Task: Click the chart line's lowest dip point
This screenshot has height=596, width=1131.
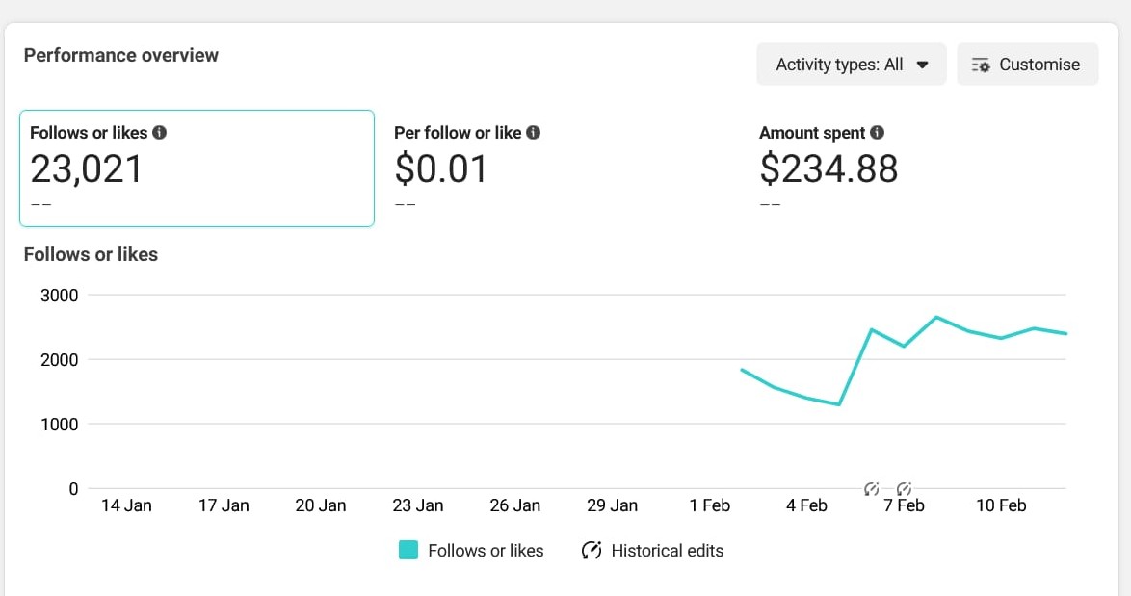Action: click(x=839, y=404)
